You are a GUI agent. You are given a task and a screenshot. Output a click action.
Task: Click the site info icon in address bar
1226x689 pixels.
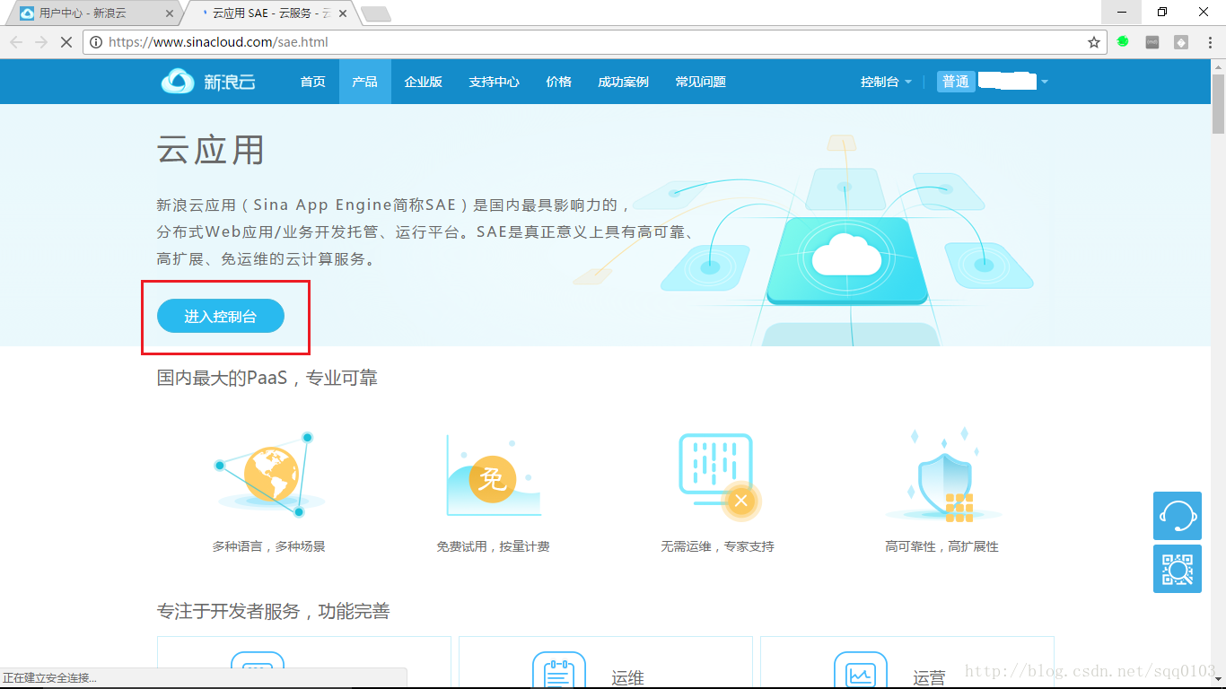pos(97,42)
